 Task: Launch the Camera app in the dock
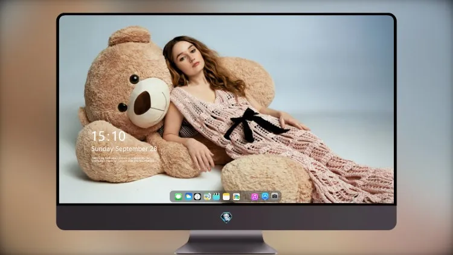click(x=275, y=196)
